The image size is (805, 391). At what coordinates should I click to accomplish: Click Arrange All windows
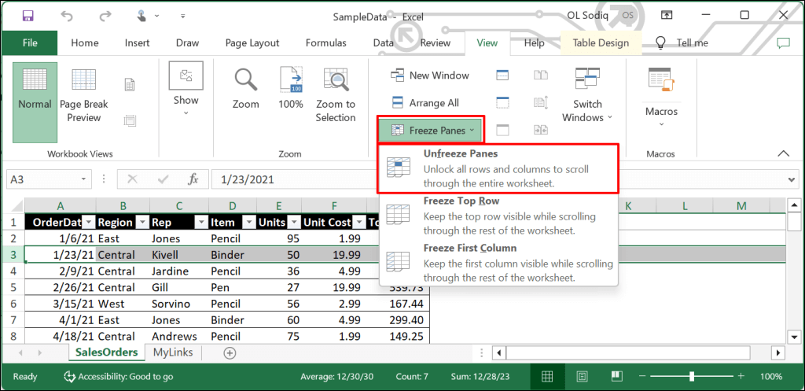tap(425, 103)
